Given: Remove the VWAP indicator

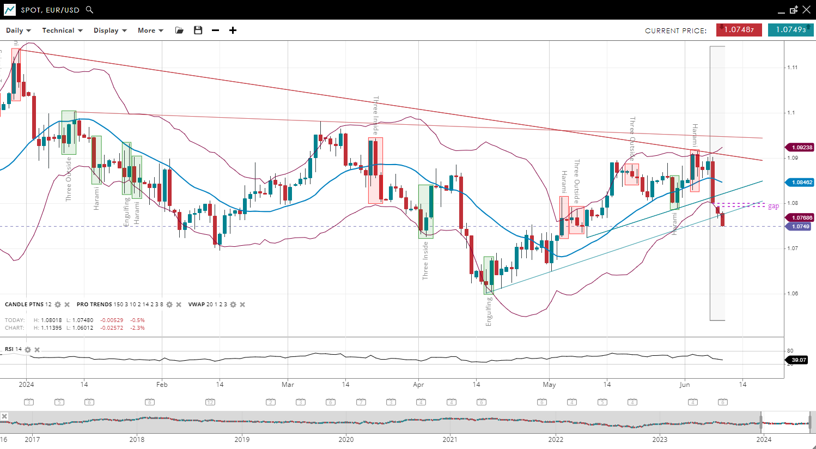Looking at the screenshot, I should pyautogui.click(x=242, y=305).
